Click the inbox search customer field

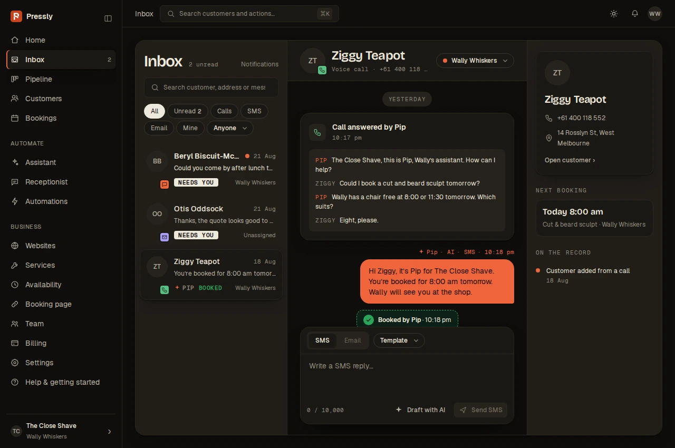click(211, 87)
